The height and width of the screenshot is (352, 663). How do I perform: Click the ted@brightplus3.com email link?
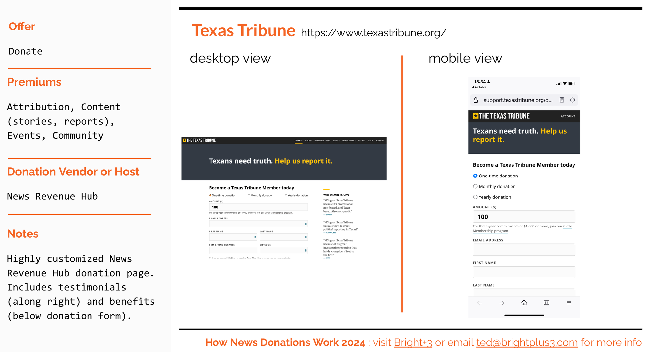coord(527,342)
